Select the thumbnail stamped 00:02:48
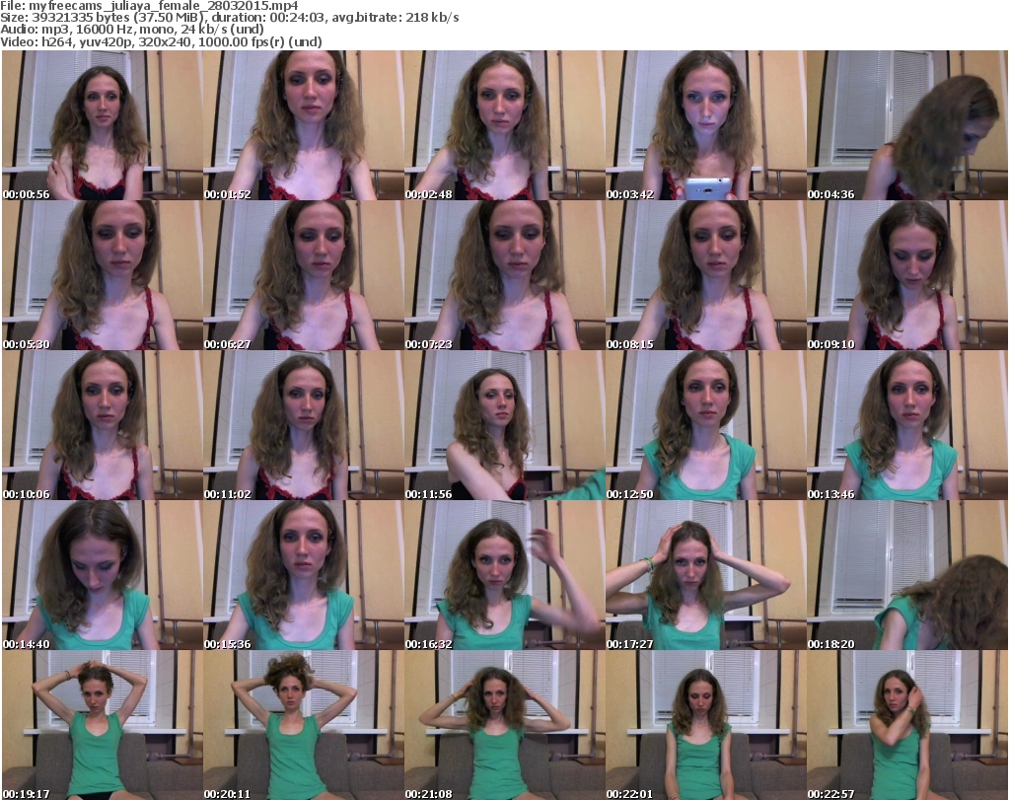This screenshot has height=800, width=1010. point(504,125)
